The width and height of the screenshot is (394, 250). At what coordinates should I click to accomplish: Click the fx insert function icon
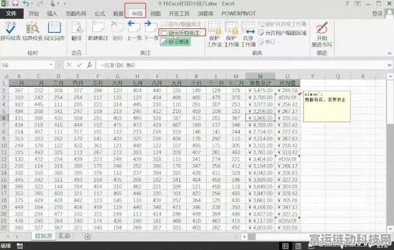pos(89,65)
